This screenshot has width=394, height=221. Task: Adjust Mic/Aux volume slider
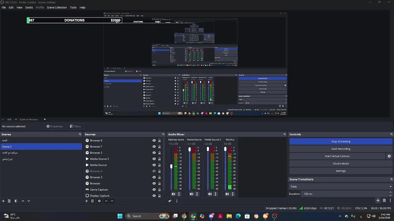[225, 149]
